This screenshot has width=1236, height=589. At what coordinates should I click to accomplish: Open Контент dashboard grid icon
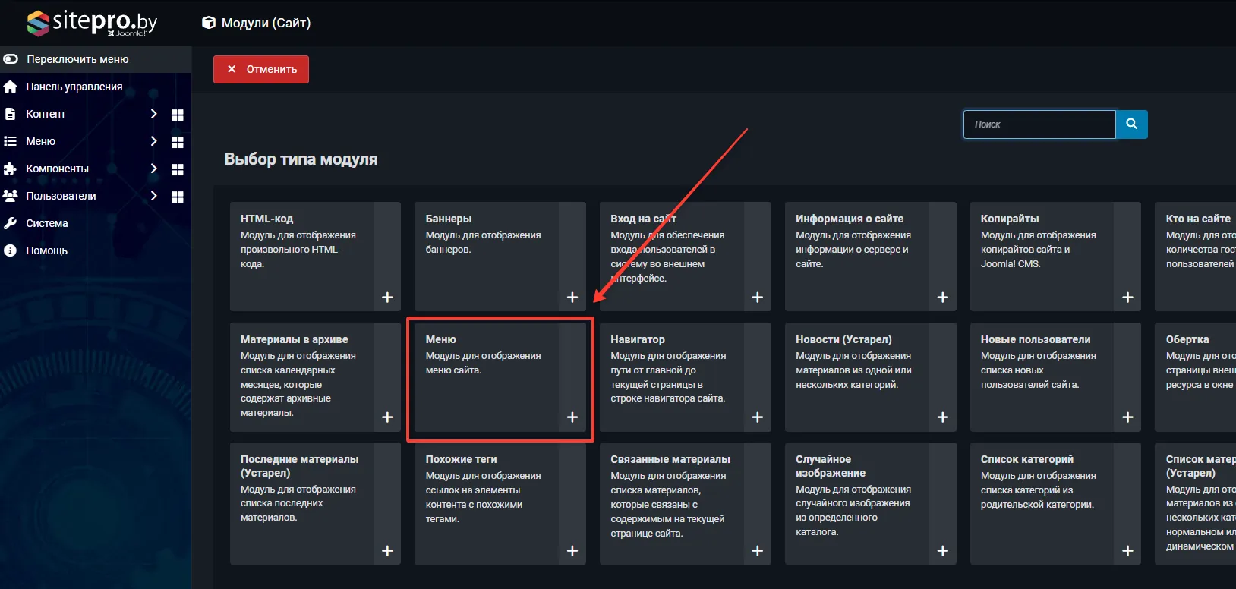coord(178,115)
